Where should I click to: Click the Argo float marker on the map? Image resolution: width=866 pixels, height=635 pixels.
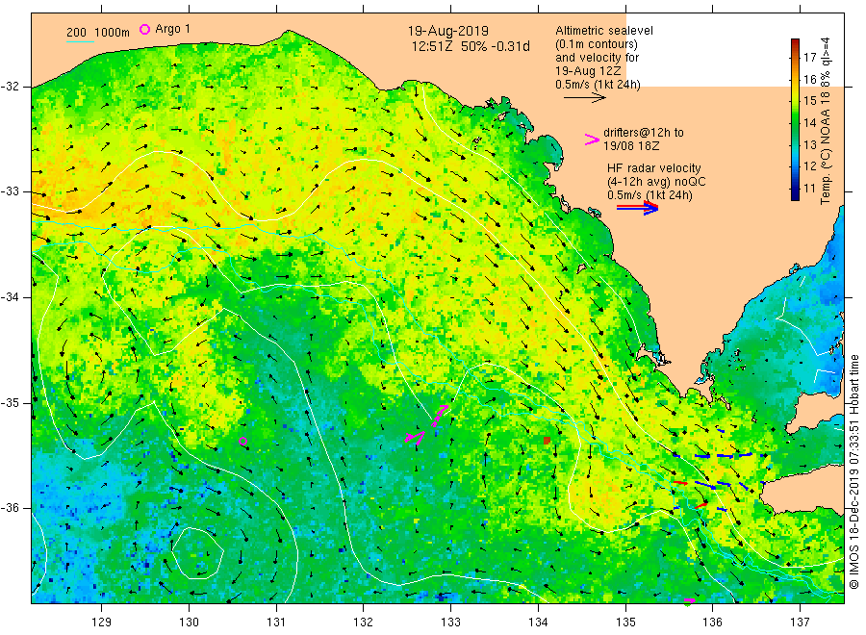coord(243,442)
